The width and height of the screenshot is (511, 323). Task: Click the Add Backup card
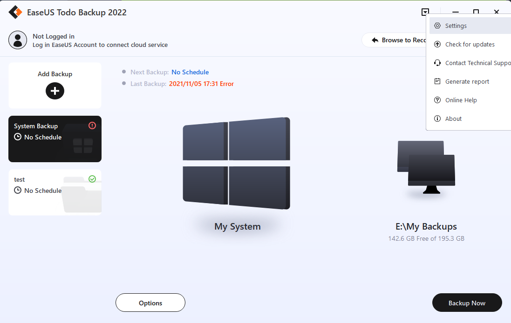click(55, 86)
